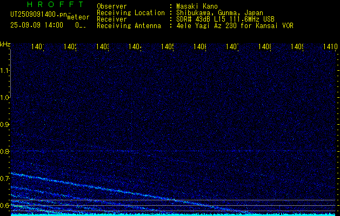Click the 1401 time axis label

[x=38, y=46]
